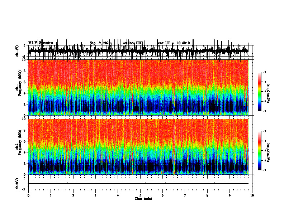Click time axis tick label "2"
This screenshot has width=284, height=219.
tap(73, 195)
